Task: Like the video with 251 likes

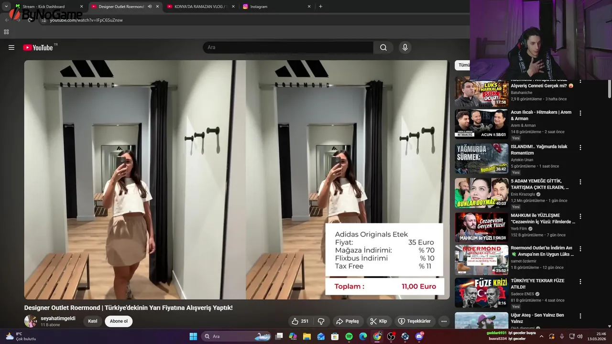Action: (x=300, y=321)
